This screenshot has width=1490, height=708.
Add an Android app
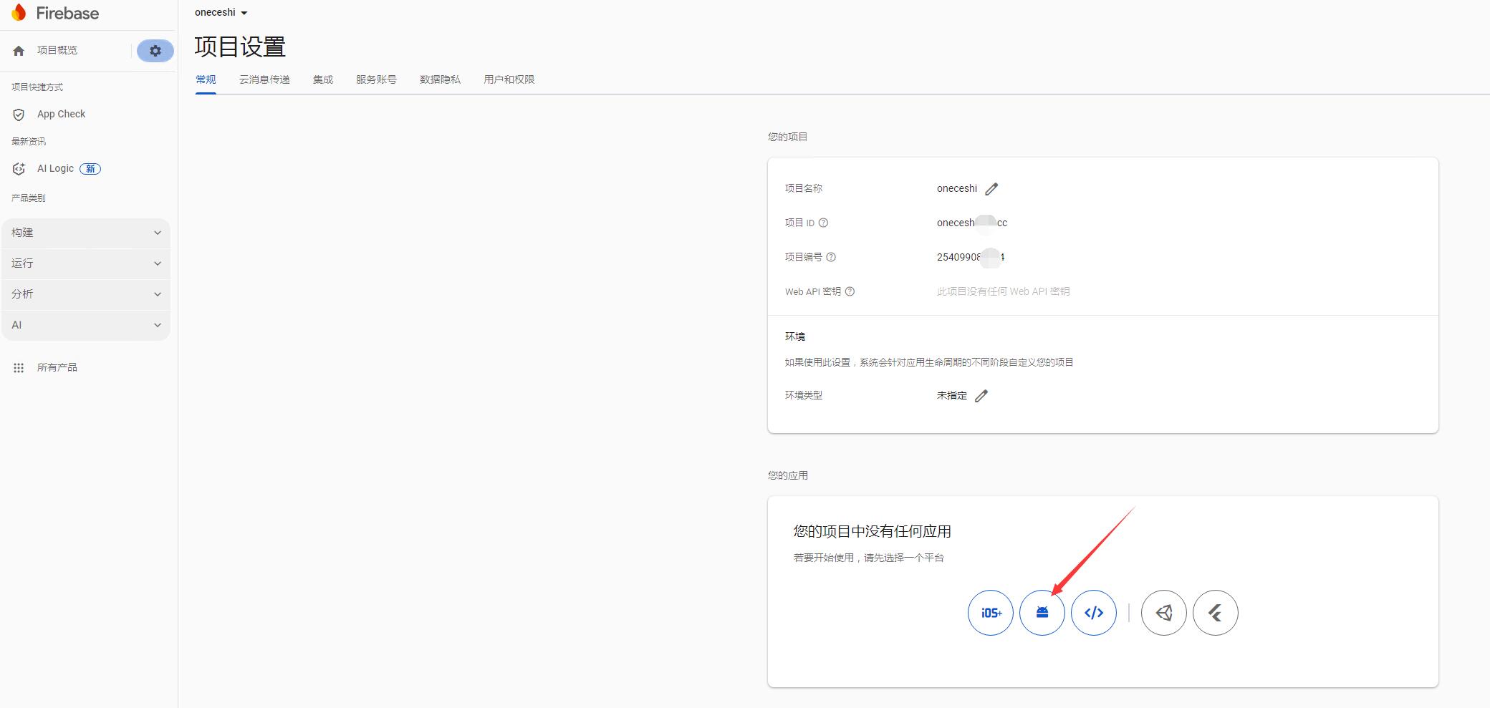tap(1042, 613)
